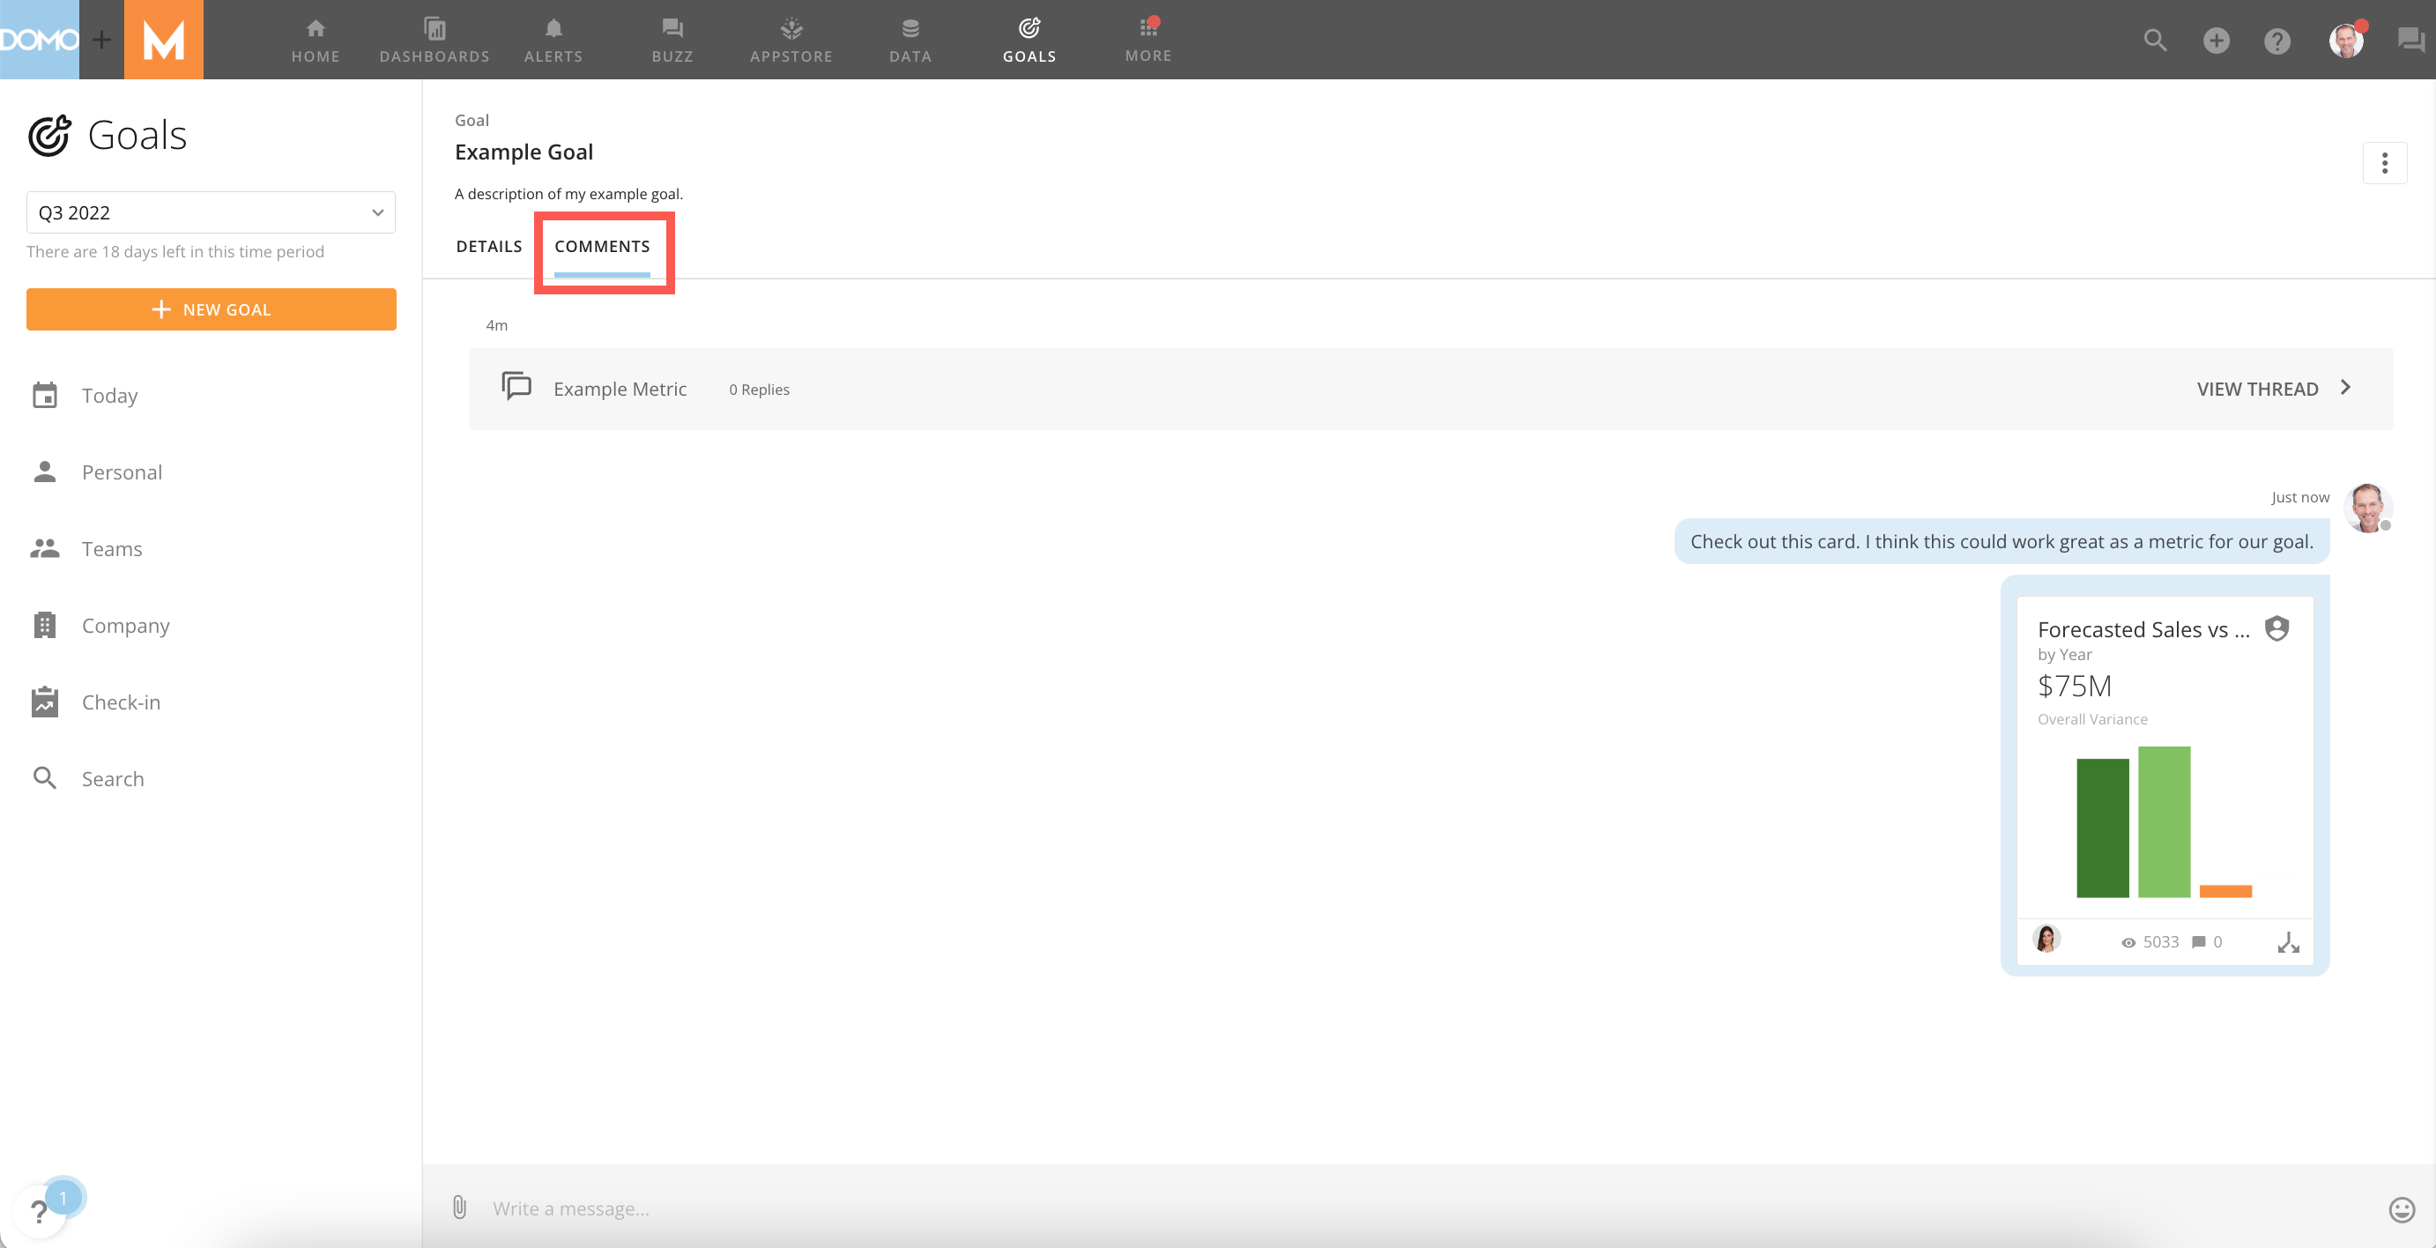Image resolution: width=2436 pixels, height=1248 pixels.
Task: Open the help question mark in the top bar
Action: pos(2277,40)
